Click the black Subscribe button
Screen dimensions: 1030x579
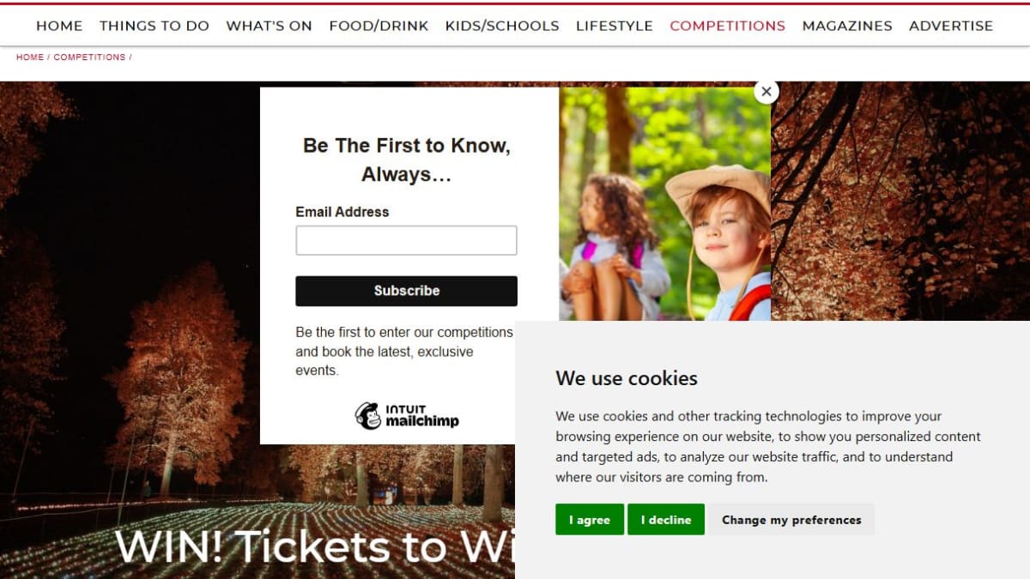[x=406, y=291]
